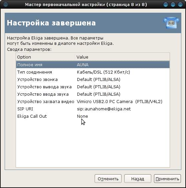The width and height of the screenshot is (186, 188).
Task: Minimize the window with the first title bar button
Action: coord(166,4)
